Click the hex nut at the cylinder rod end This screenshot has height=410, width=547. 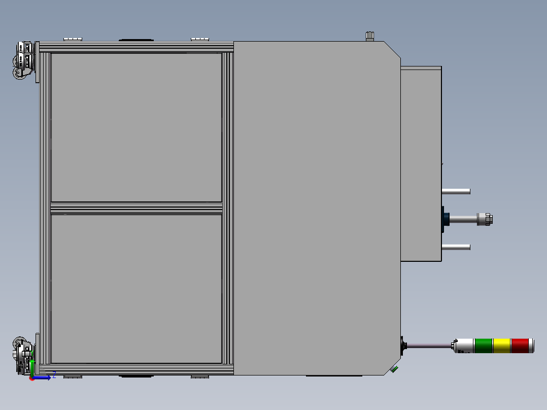[x=489, y=219]
